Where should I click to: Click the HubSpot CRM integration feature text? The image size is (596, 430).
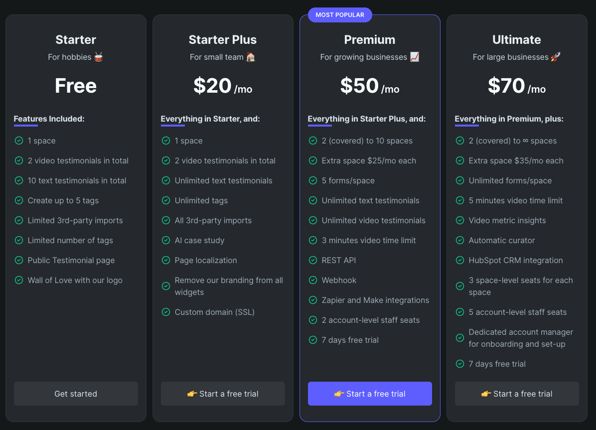tap(516, 260)
